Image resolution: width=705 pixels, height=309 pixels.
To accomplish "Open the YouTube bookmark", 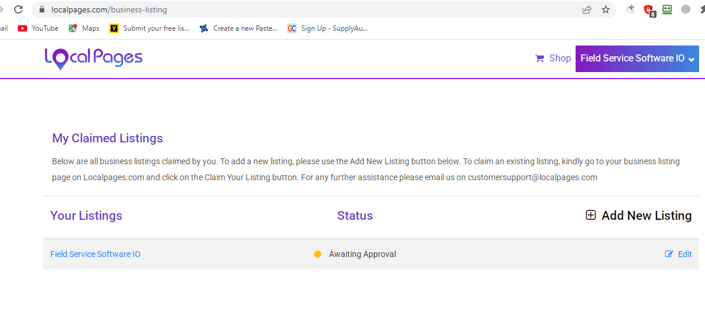I will pyautogui.click(x=38, y=28).
